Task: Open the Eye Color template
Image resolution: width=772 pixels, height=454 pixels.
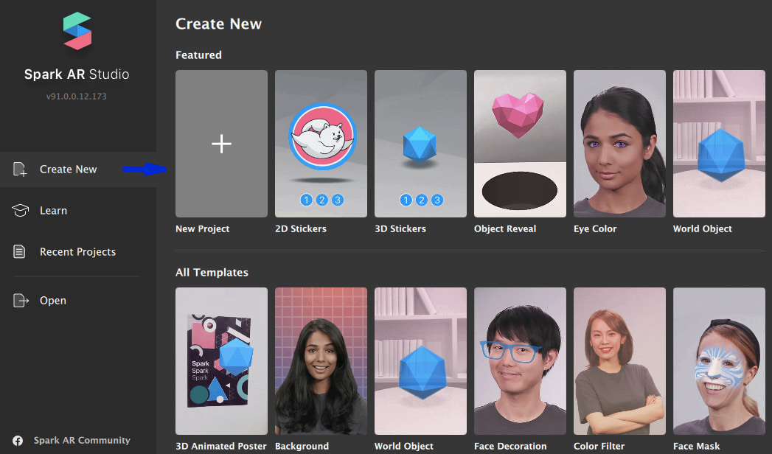Action: pyautogui.click(x=619, y=144)
